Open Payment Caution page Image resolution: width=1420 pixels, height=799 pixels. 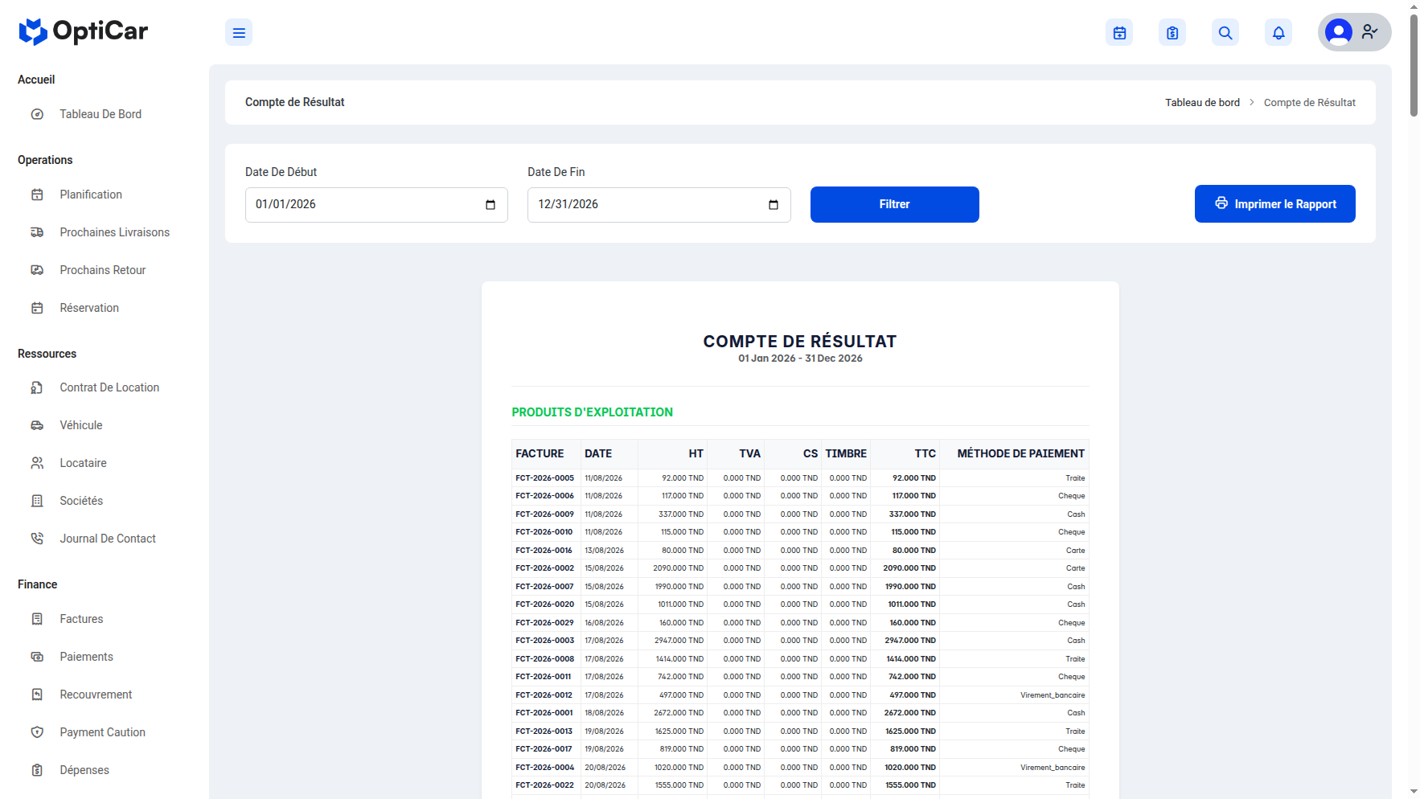(102, 732)
